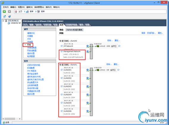
Task: Click the info bubble beside VLAN2006
Action: click(x=62, y=111)
